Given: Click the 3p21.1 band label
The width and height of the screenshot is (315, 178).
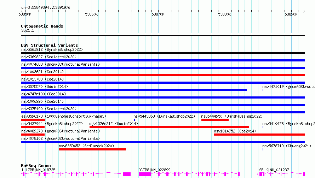Looking at the screenshot, I should (x=28, y=30).
